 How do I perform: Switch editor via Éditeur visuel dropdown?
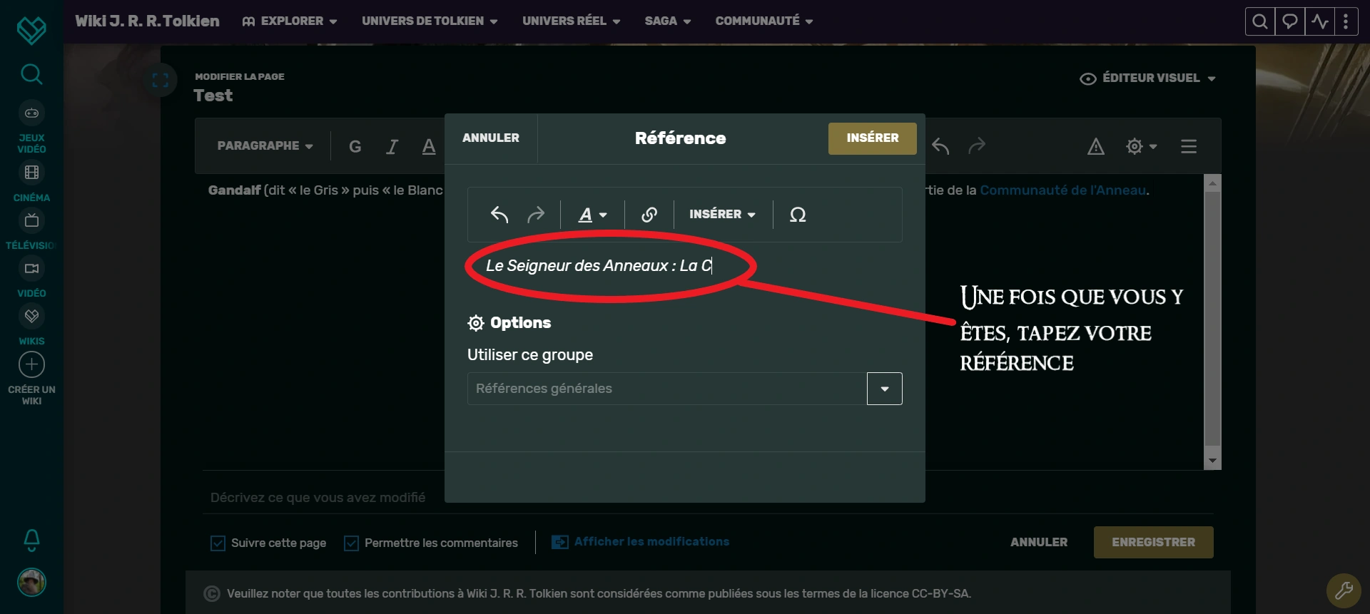coord(1148,78)
